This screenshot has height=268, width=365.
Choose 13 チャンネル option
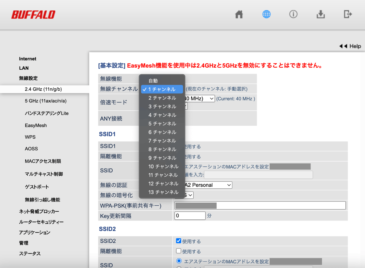coord(162,192)
